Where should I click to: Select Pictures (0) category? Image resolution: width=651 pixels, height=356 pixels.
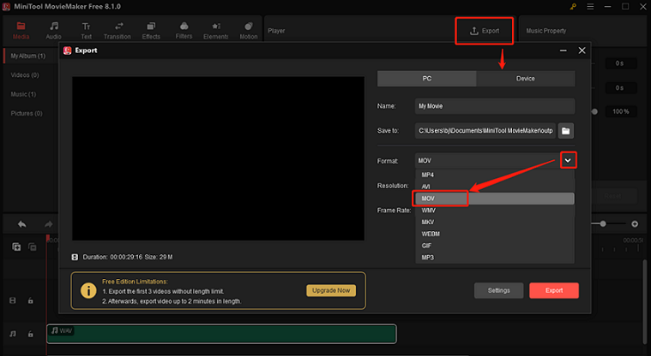click(27, 113)
